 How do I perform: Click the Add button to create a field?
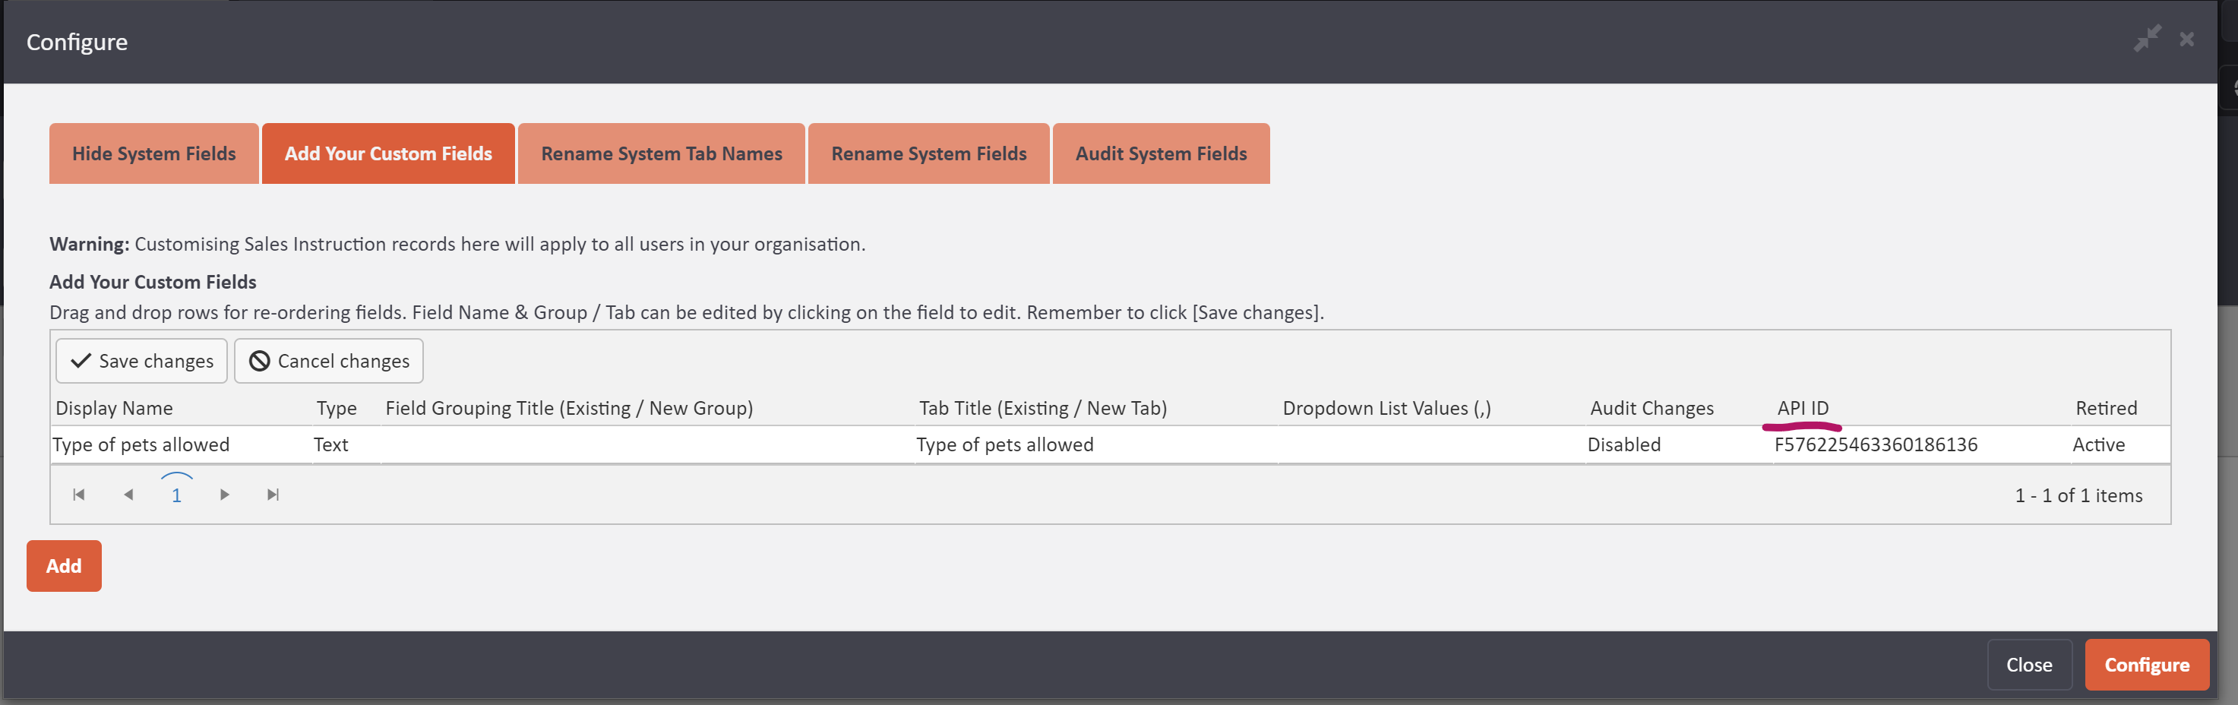[x=63, y=565]
